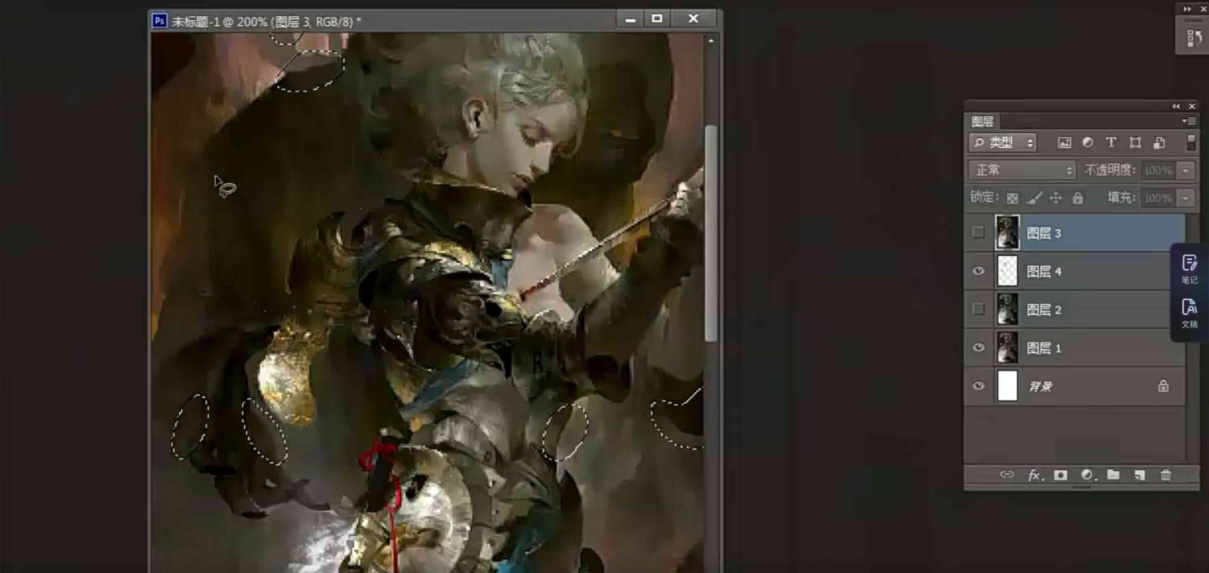Create a new layer group

coord(1113,475)
